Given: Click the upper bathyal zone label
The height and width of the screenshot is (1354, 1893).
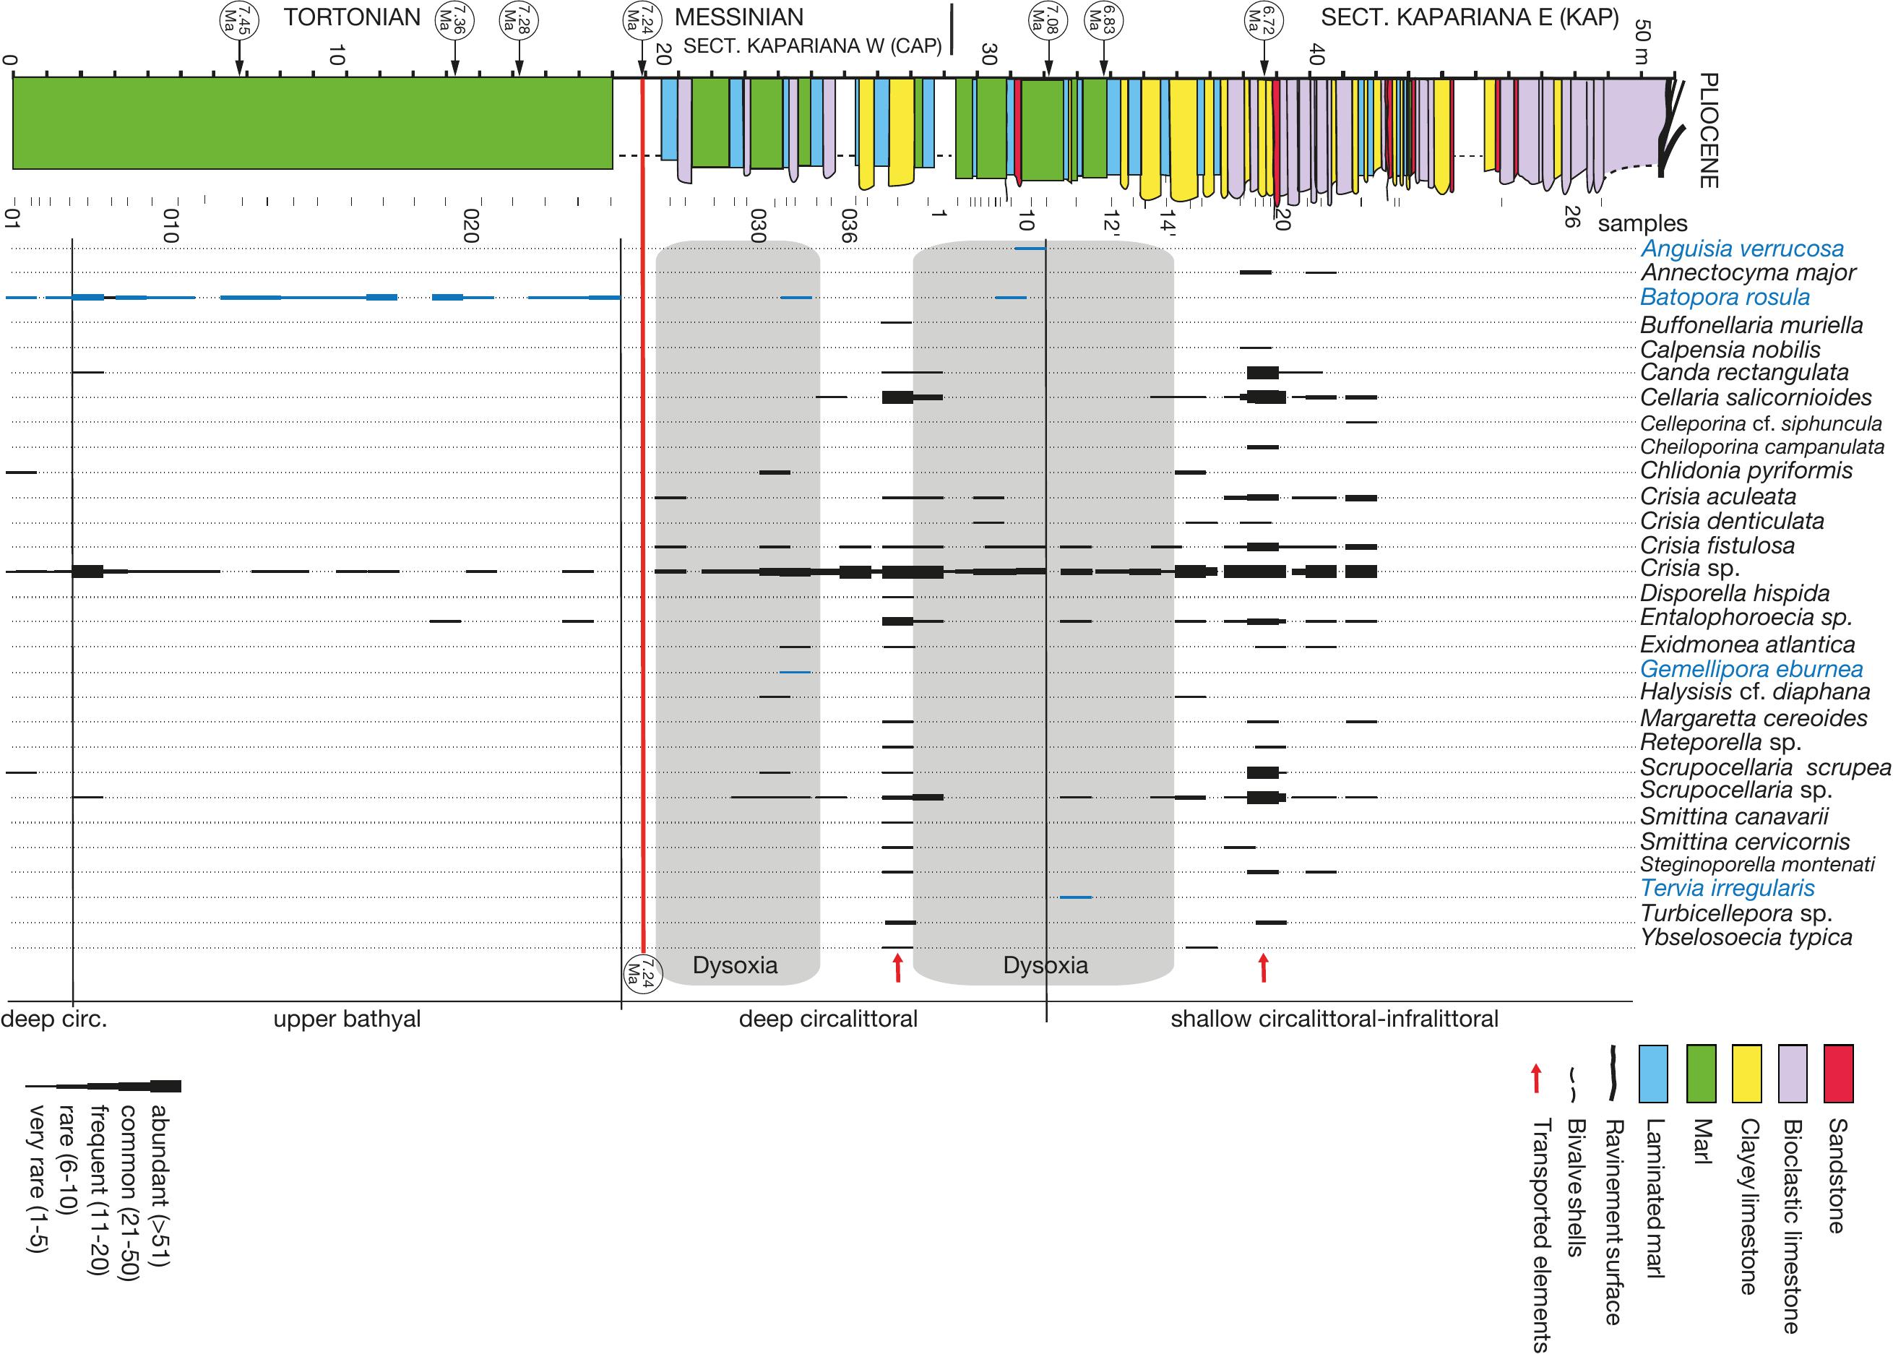Looking at the screenshot, I should [347, 1019].
